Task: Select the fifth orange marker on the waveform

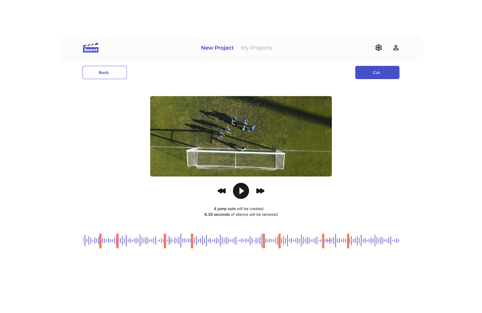Action: [x=264, y=241]
